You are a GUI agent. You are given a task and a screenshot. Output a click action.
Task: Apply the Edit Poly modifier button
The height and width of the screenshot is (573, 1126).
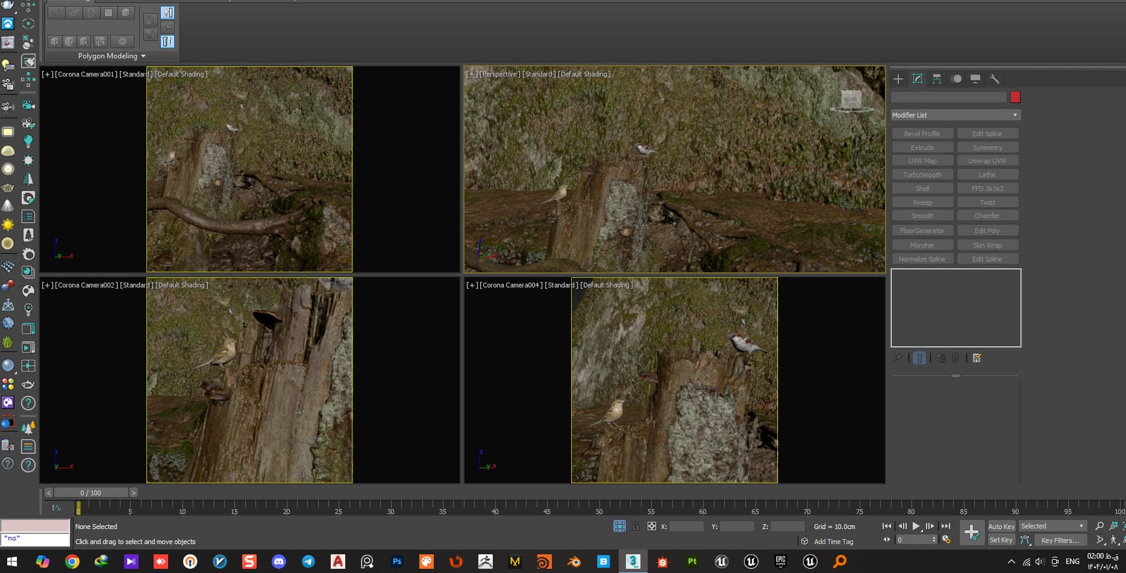click(x=987, y=231)
